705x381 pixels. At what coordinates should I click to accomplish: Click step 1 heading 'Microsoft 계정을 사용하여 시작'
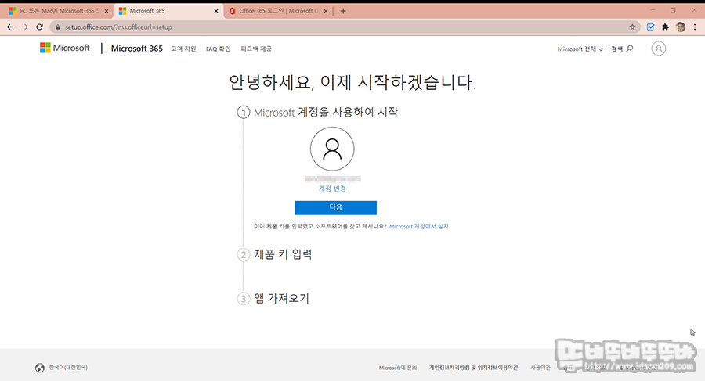click(x=326, y=113)
